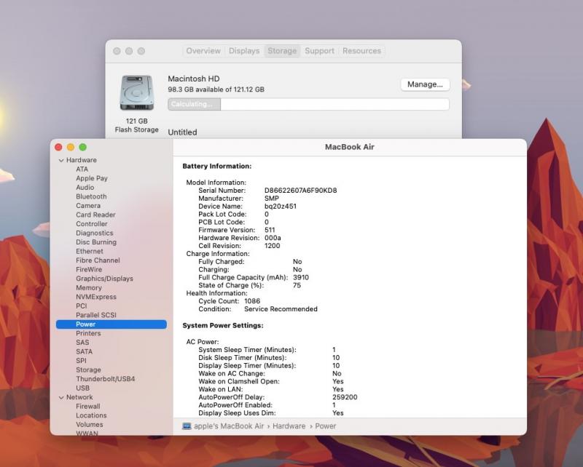Click apple's MacBook Air in path bar

pos(229,426)
